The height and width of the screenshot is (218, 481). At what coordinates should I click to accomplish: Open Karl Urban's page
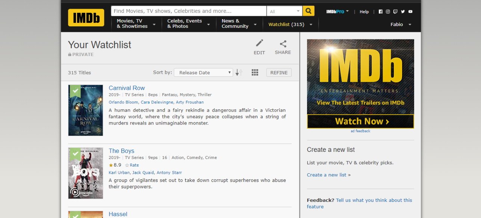(x=119, y=173)
